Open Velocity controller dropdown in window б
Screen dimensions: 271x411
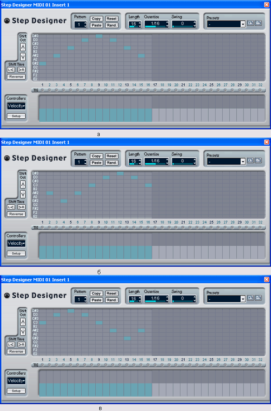click(16, 243)
